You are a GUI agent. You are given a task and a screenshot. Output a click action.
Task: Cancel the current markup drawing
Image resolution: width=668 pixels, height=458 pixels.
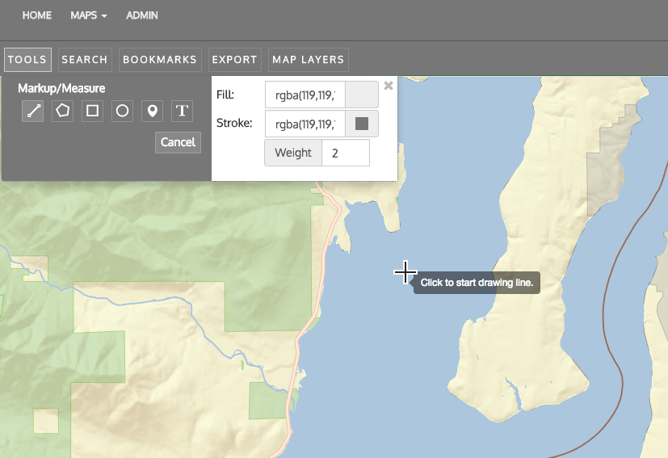point(178,142)
